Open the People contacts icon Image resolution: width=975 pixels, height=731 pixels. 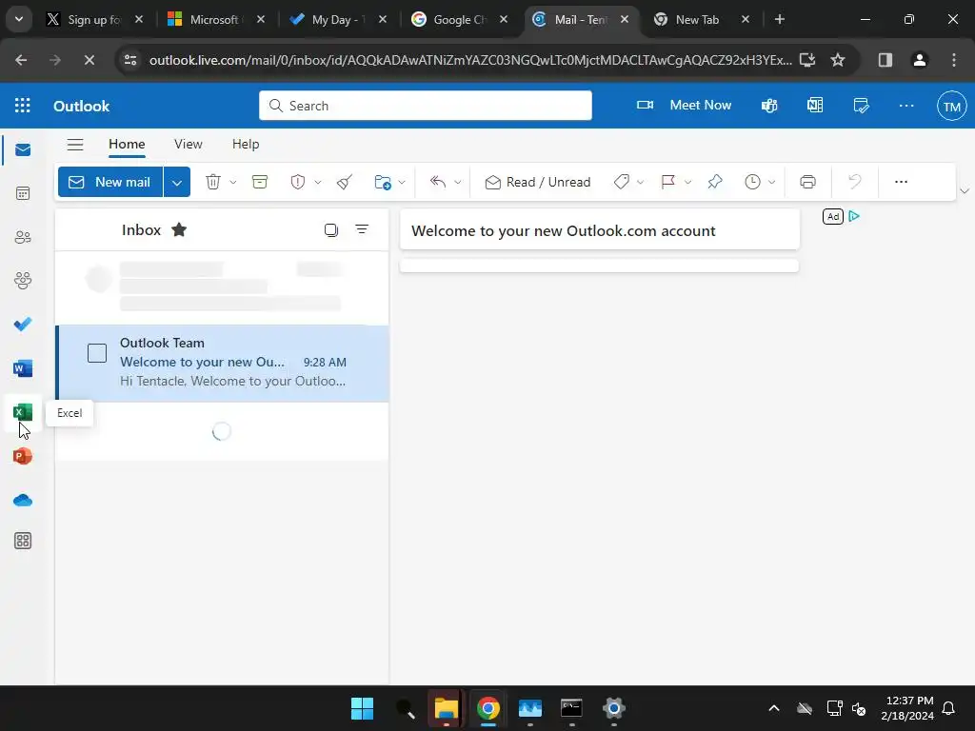point(23,237)
